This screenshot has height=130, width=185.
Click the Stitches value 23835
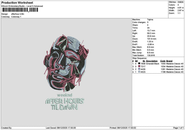click(180, 2)
